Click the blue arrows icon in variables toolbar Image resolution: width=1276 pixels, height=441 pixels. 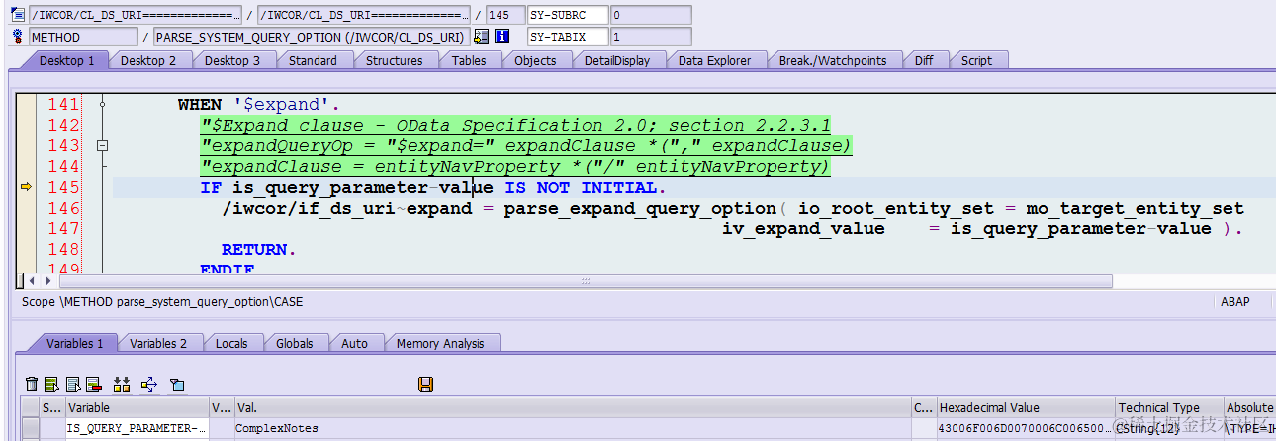[150, 384]
